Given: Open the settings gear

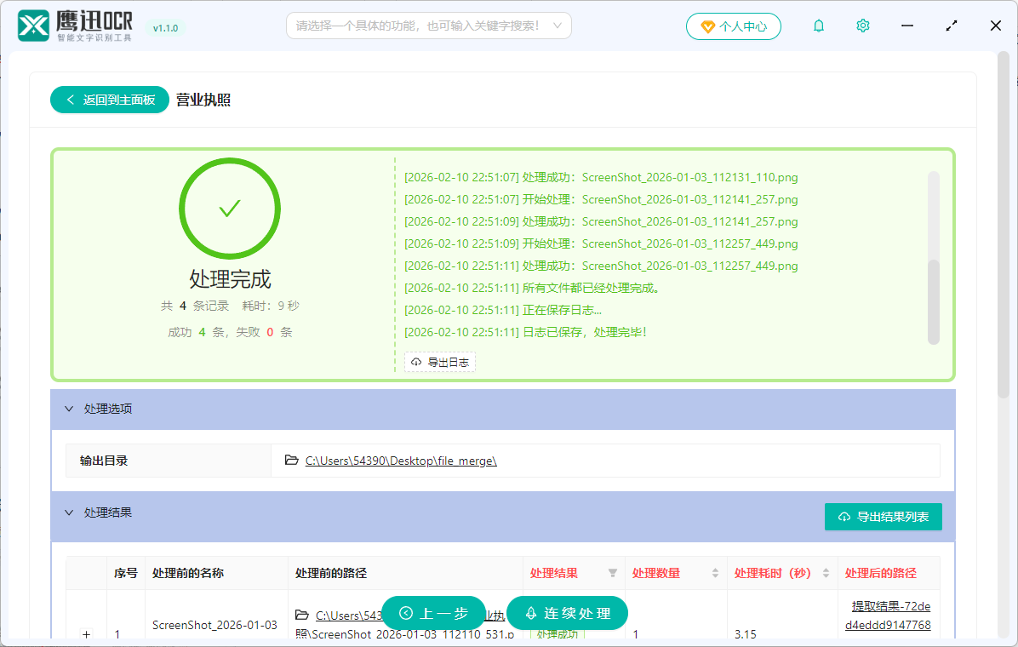Looking at the screenshot, I should pyautogui.click(x=862, y=26).
